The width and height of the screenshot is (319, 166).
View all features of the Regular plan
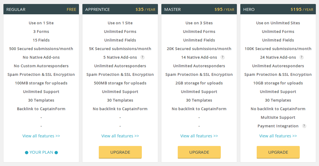pos(41,136)
